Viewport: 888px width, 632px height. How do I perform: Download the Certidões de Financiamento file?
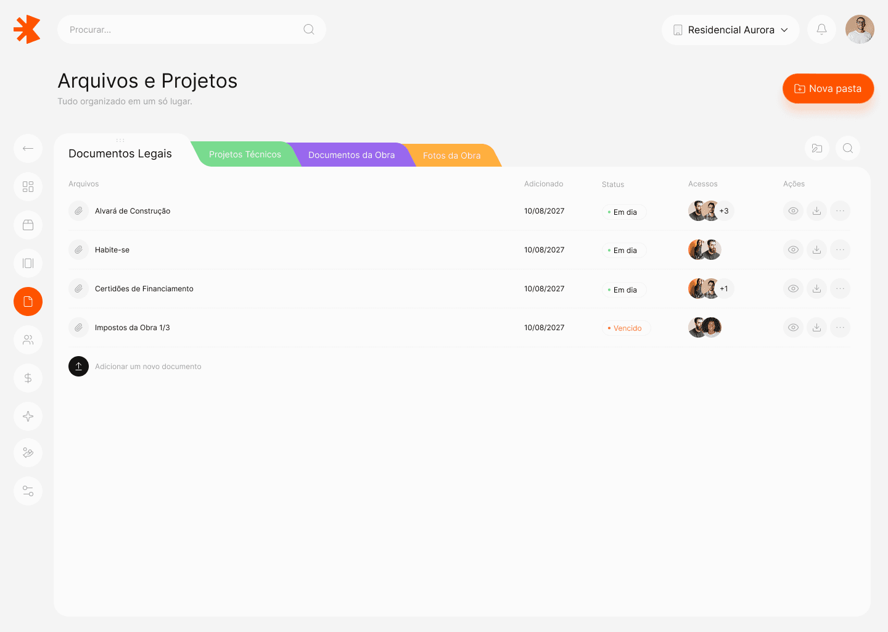[816, 289]
